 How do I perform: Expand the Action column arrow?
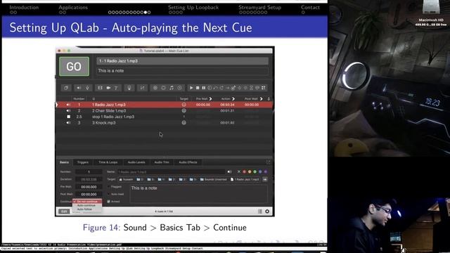coord(233,98)
